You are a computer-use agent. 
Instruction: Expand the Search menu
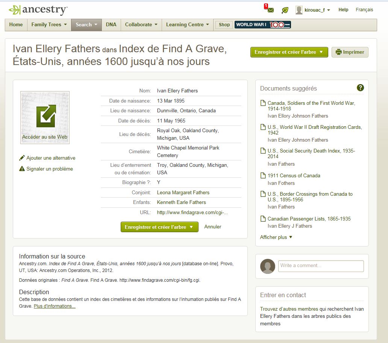[x=86, y=25]
